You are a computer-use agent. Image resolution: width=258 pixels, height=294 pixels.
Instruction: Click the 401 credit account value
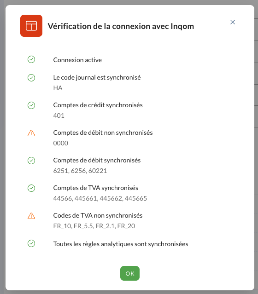click(x=59, y=115)
